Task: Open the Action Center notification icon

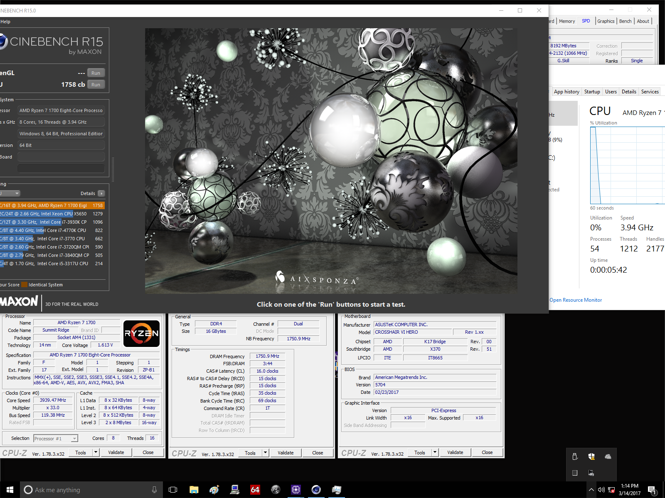Action: [652, 491]
